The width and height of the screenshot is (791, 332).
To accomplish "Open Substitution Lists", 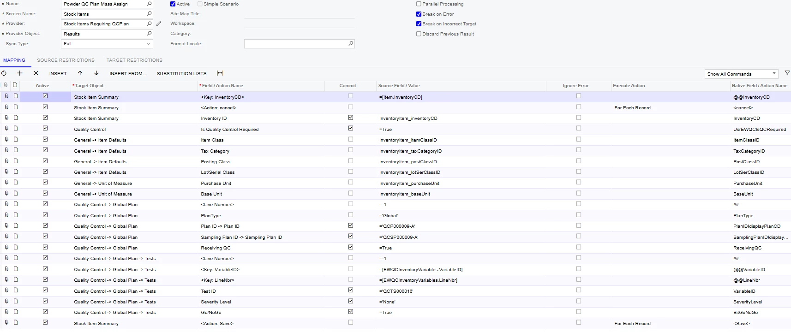I will pos(181,74).
